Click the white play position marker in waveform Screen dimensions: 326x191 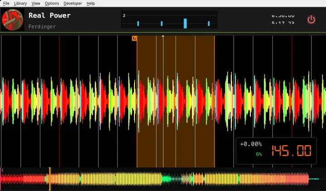click(x=163, y=101)
